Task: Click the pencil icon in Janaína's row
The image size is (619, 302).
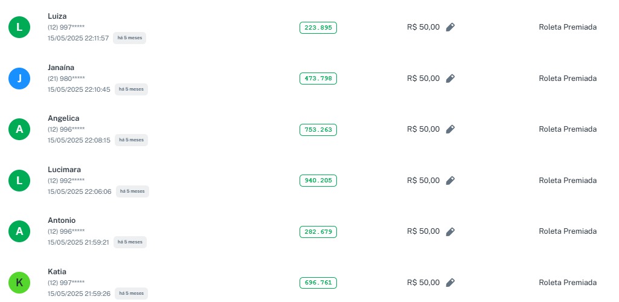Action: point(450,79)
